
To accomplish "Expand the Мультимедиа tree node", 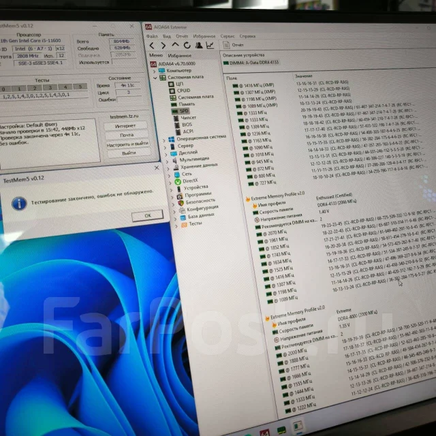I will (x=167, y=161).
